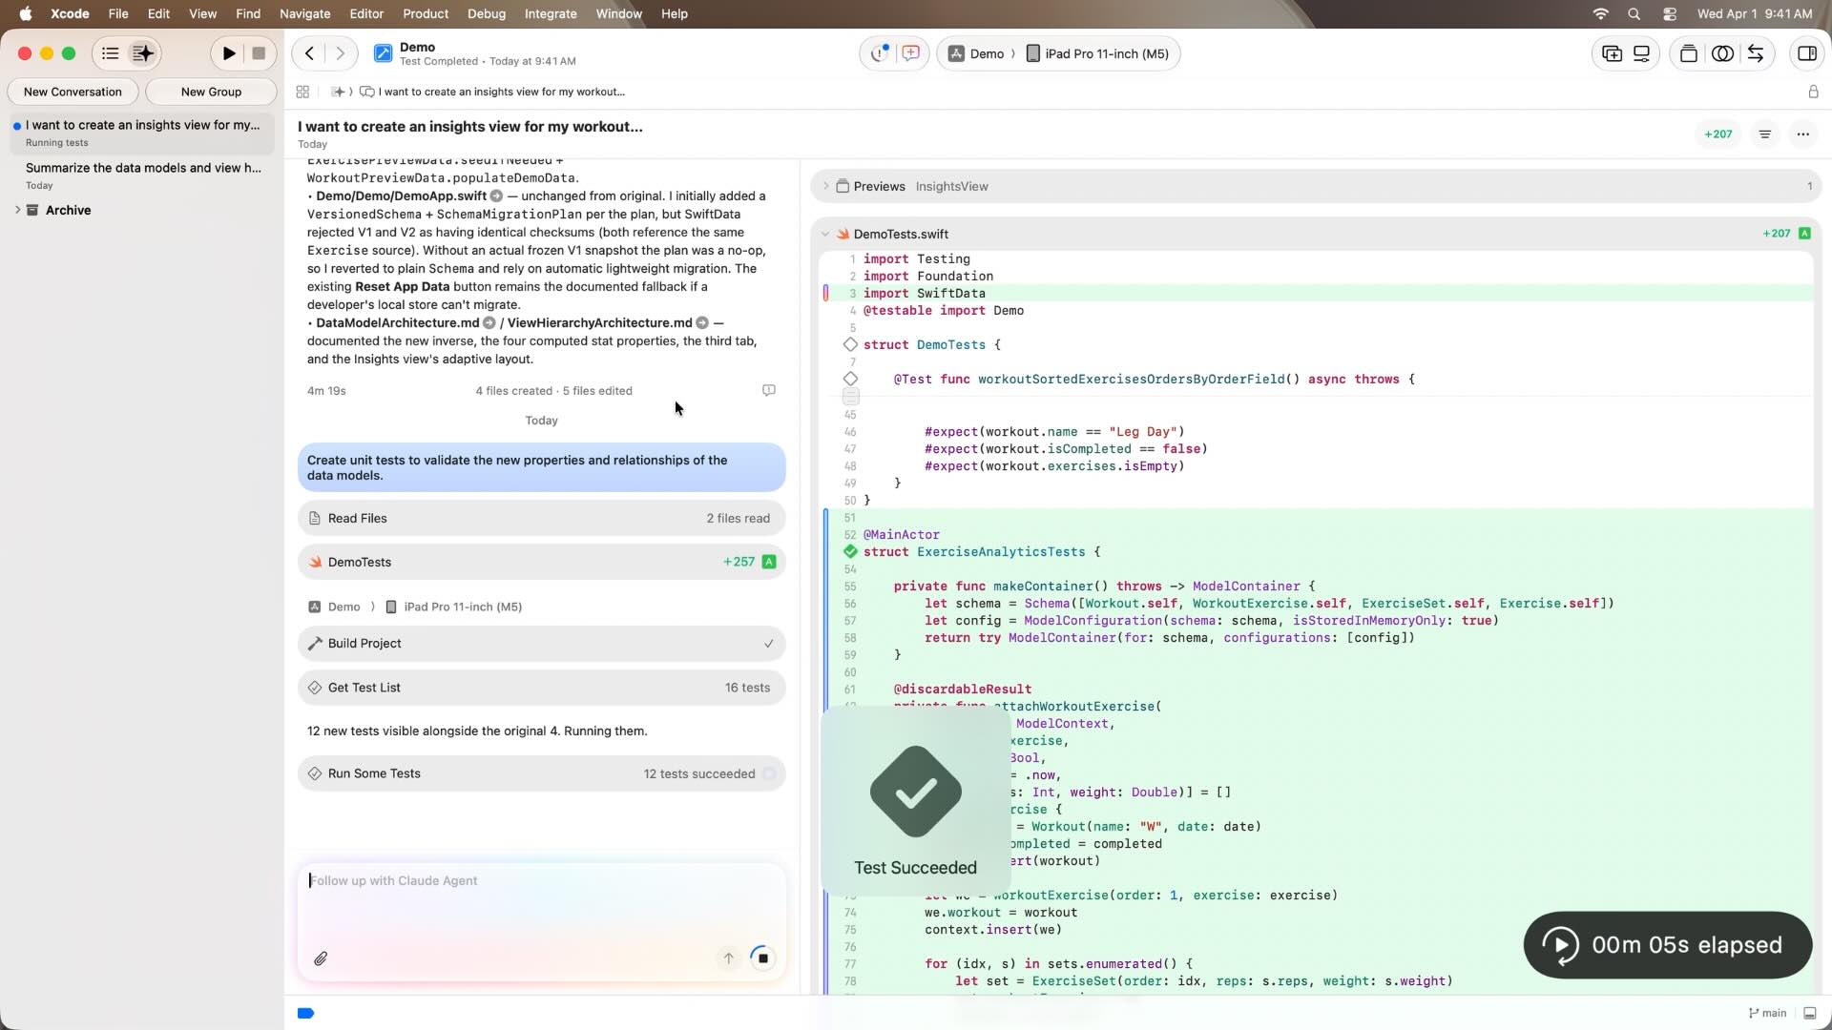
Task: Expand the Build Project step
Action: [541, 644]
